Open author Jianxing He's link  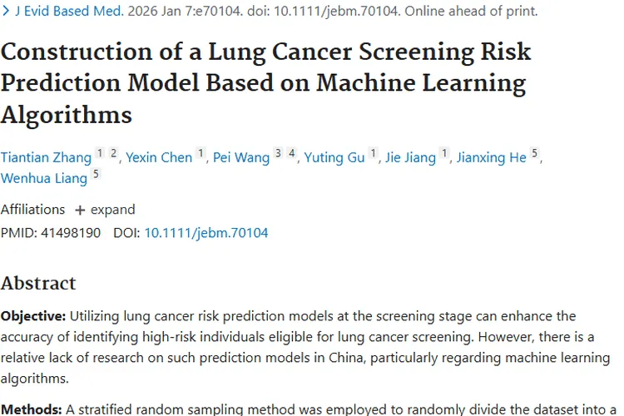click(492, 157)
